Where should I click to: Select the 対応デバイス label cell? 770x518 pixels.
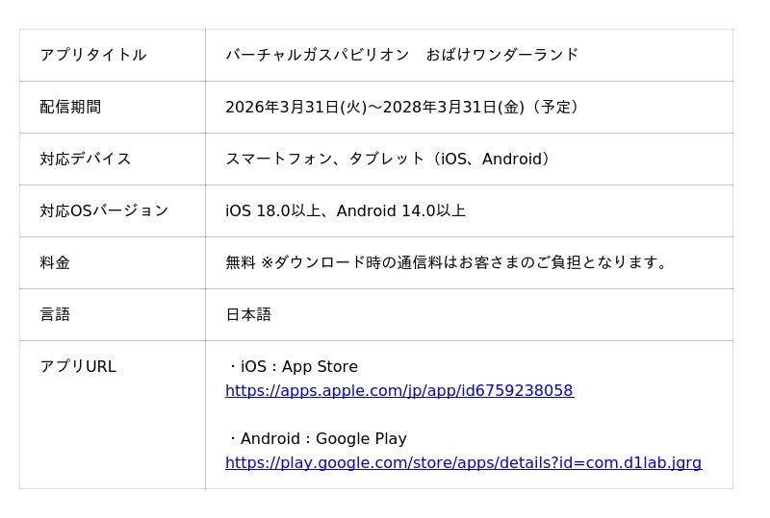click(86, 159)
